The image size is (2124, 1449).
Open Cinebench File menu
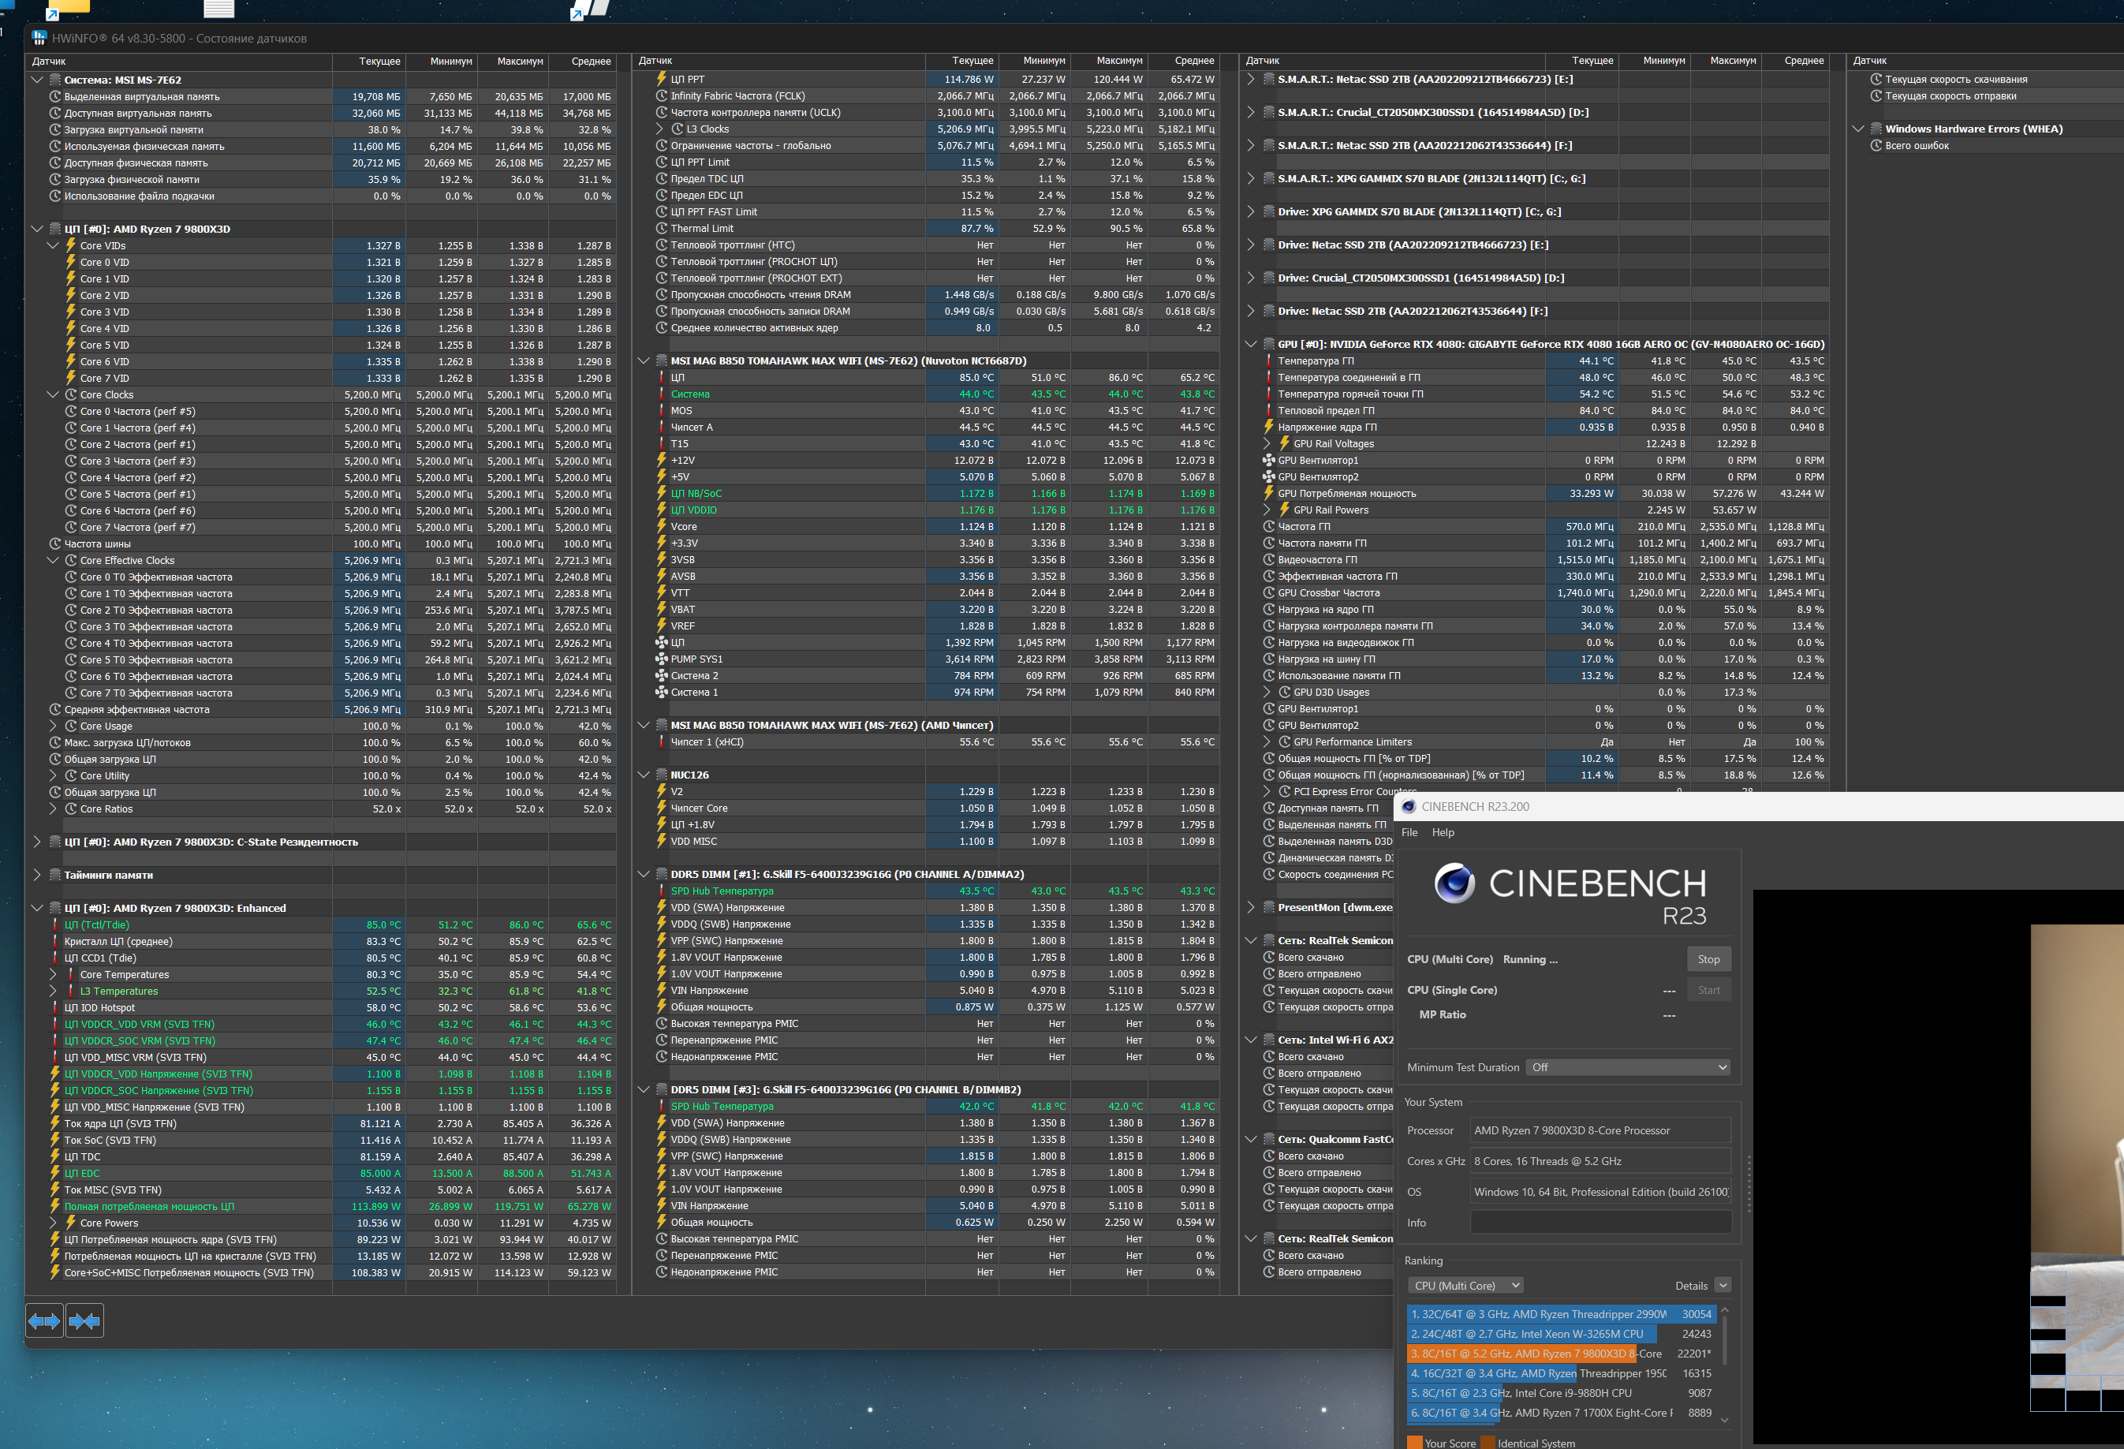click(1409, 832)
